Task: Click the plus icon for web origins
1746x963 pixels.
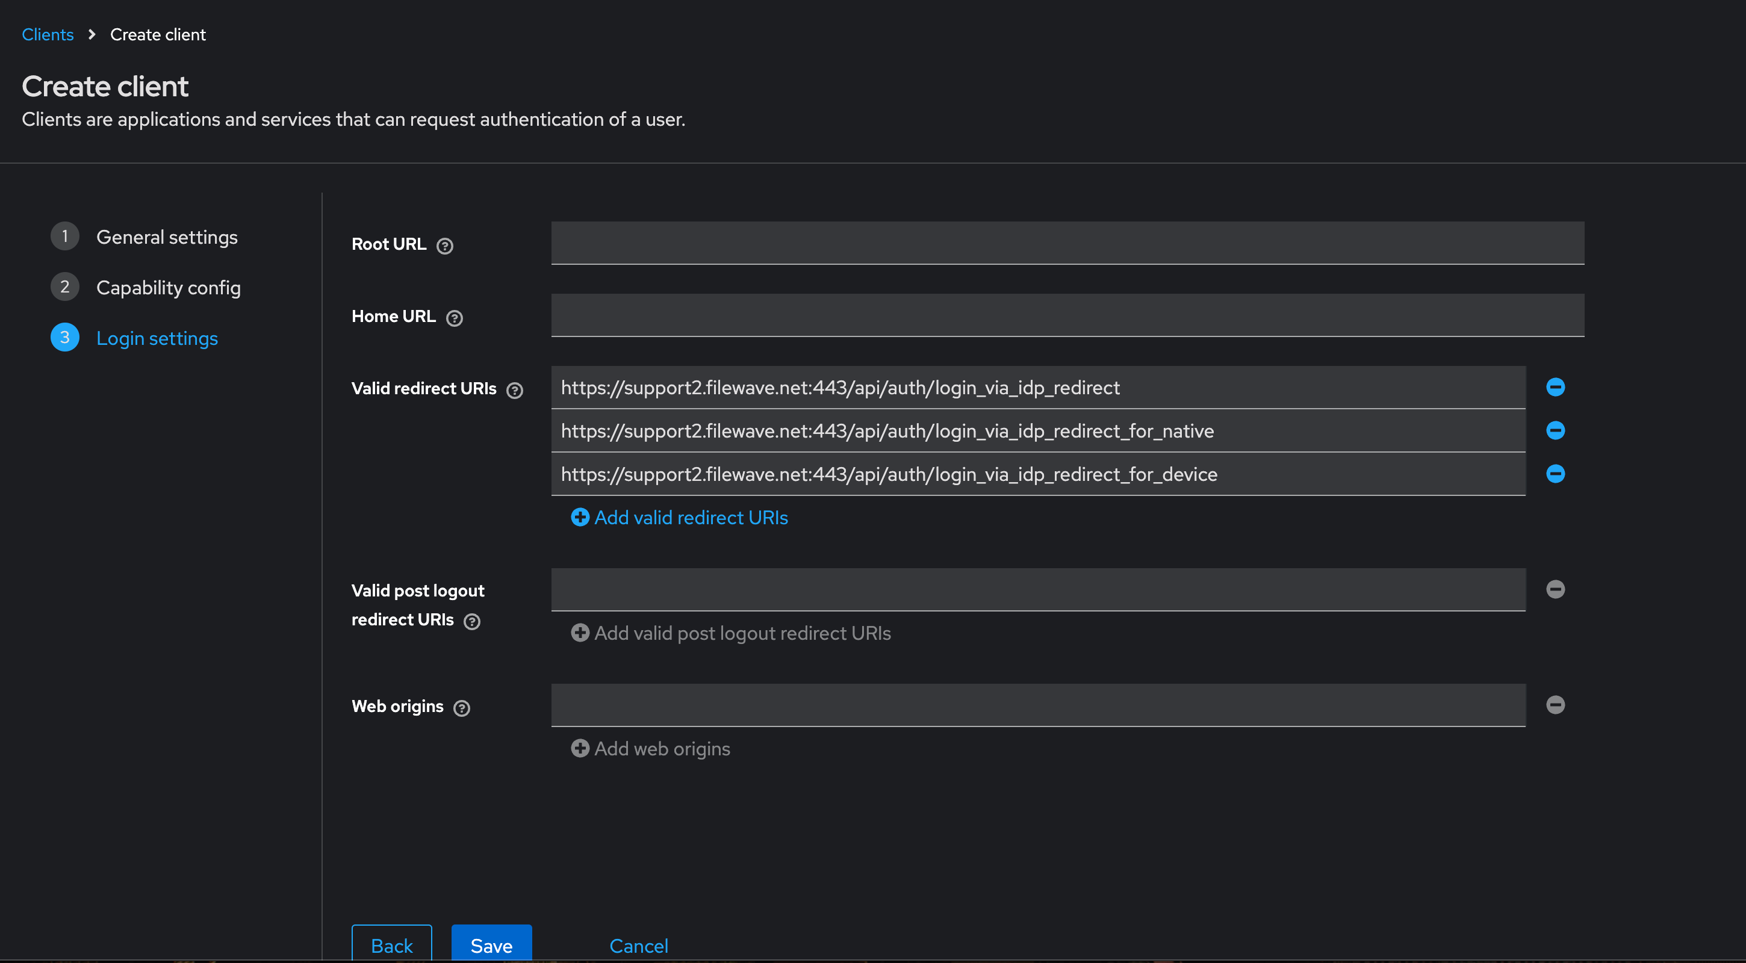Action: click(580, 748)
